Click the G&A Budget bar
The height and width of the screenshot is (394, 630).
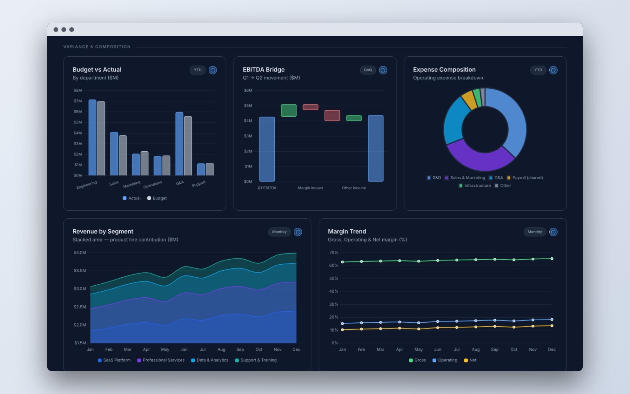coord(188,146)
